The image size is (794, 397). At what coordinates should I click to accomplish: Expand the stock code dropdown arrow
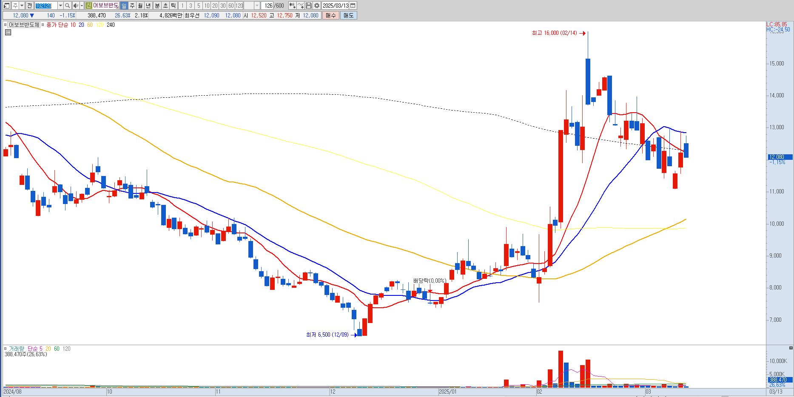(60, 6)
